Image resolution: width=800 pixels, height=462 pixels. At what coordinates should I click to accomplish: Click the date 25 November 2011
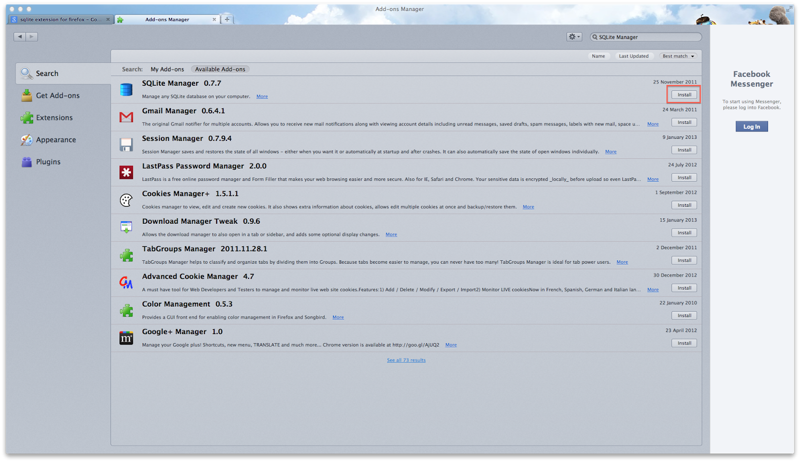[674, 82]
